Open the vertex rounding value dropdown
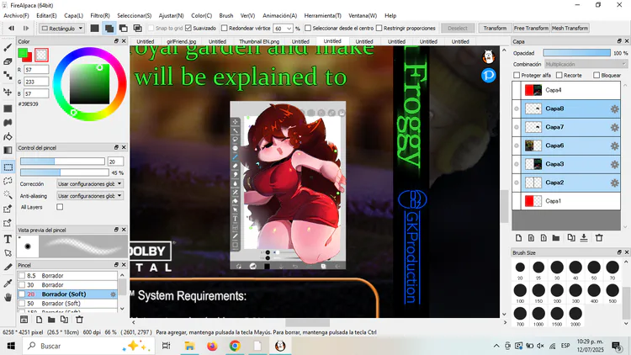The height and width of the screenshot is (355, 631). click(289, 29)
